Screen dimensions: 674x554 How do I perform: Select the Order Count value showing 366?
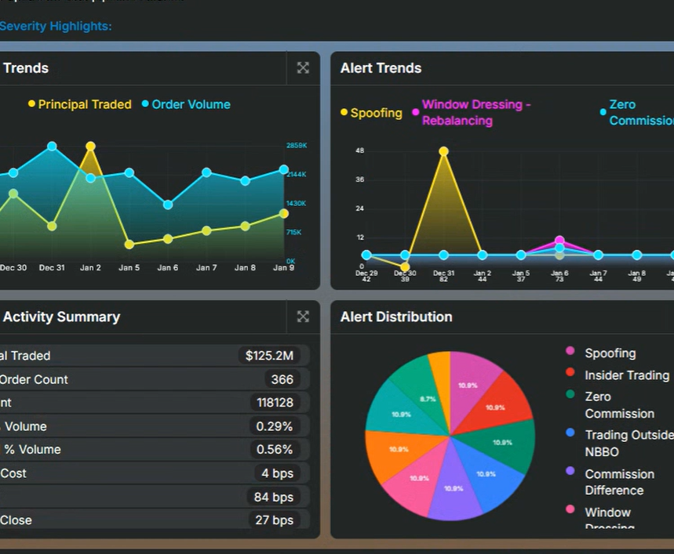(x=282, y=379)
